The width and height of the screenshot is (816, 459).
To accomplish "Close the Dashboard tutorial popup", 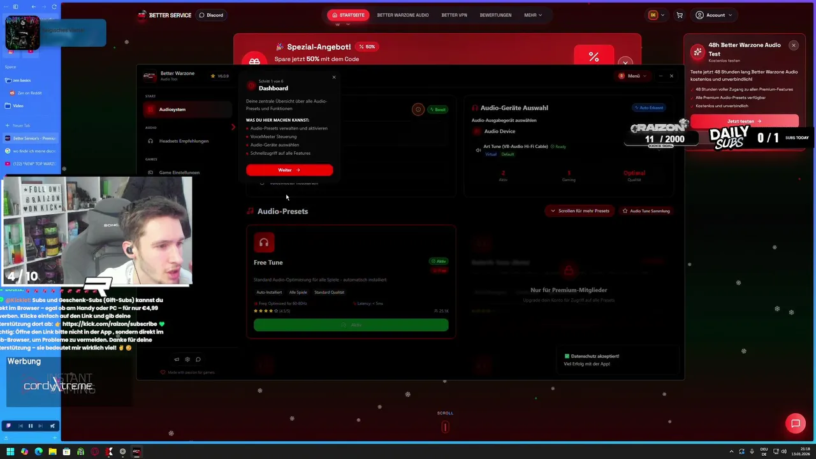I will (x=333, y=77).
